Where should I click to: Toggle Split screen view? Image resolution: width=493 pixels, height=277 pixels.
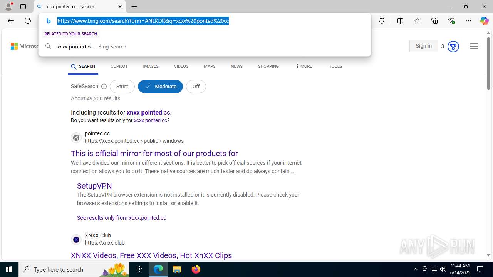[x=400, y=21]
